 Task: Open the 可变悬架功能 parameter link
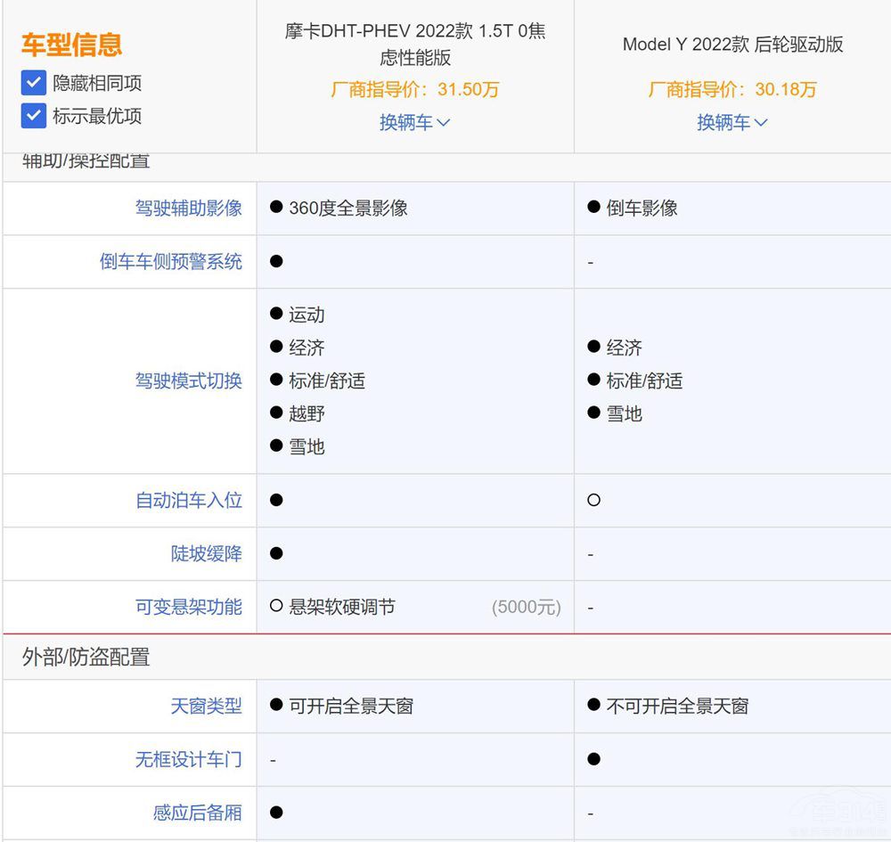188,608
